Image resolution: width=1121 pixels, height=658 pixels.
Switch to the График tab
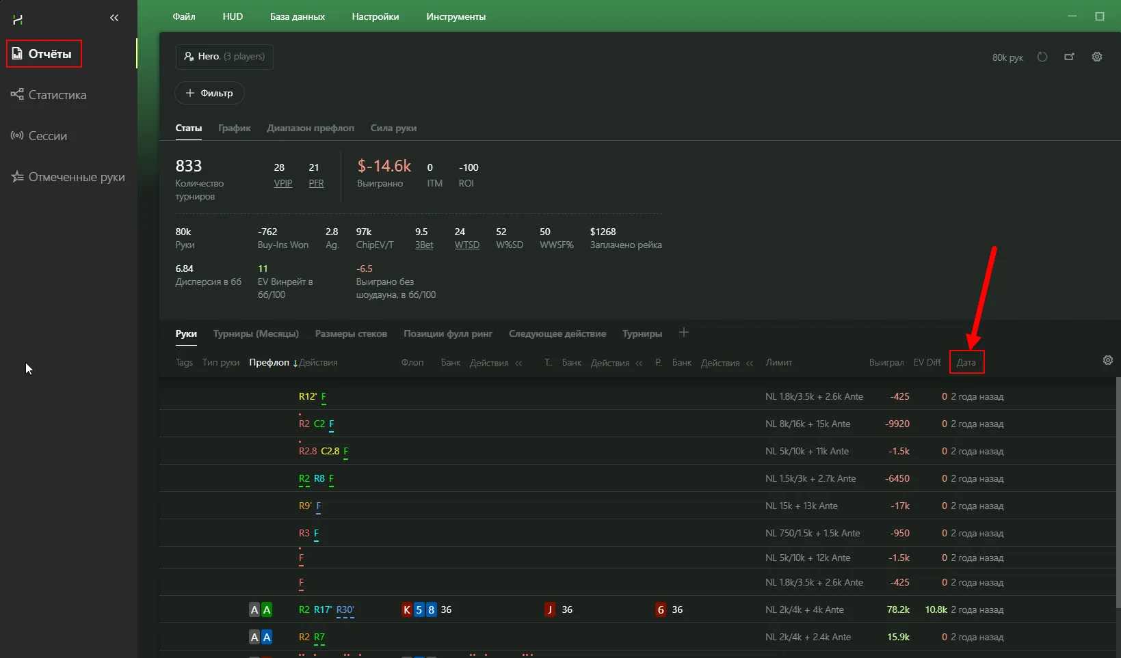[x=234, y=128]
